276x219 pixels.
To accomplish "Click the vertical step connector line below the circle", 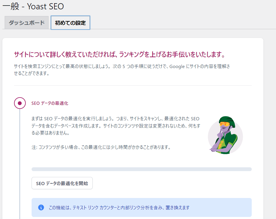I will click(20, 161).
